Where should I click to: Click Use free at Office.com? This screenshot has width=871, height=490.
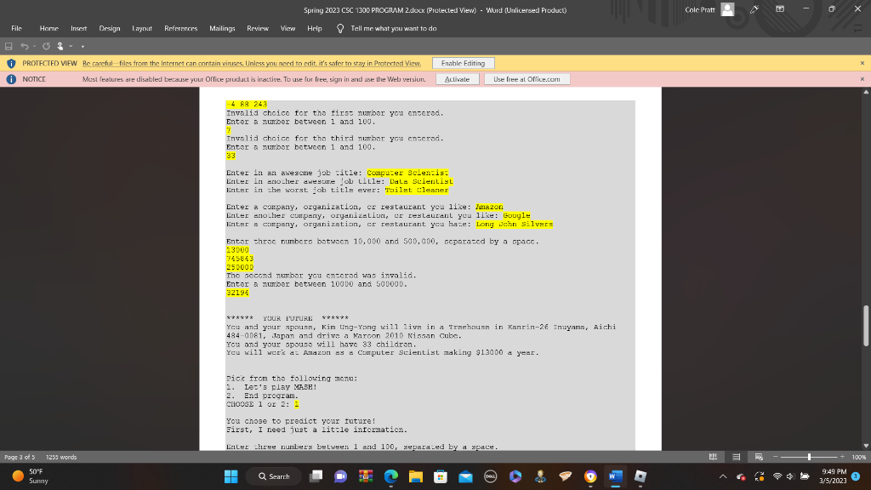coord(527,78)
